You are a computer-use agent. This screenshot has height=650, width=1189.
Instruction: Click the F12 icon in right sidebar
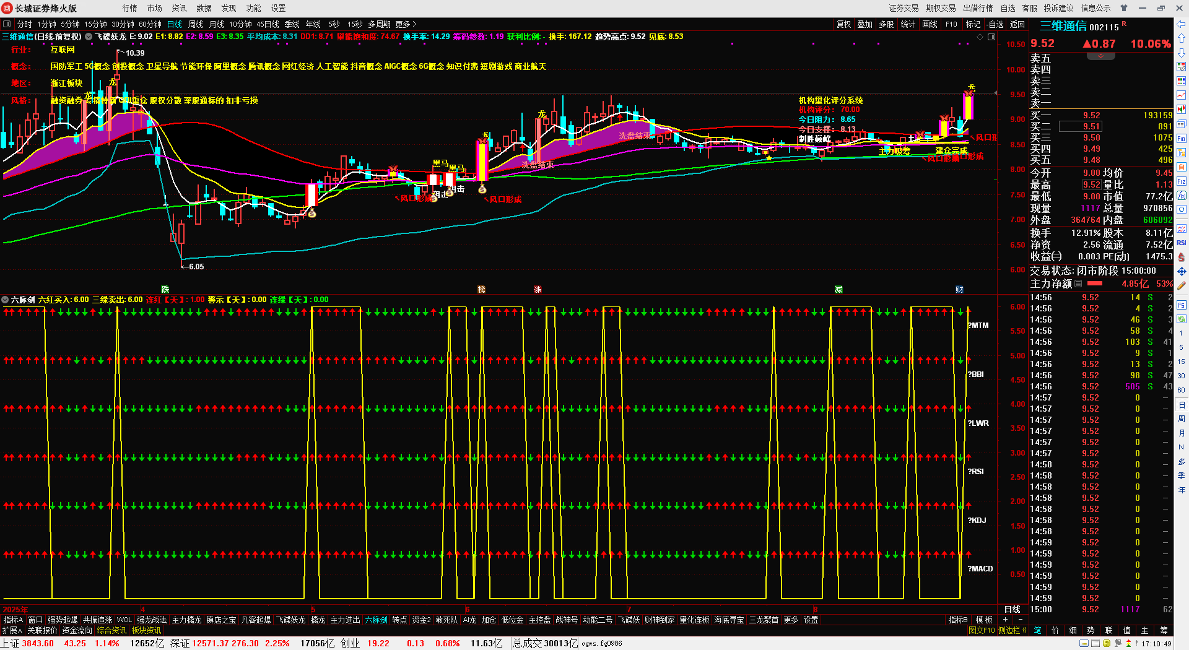[x=1182, y=181]
